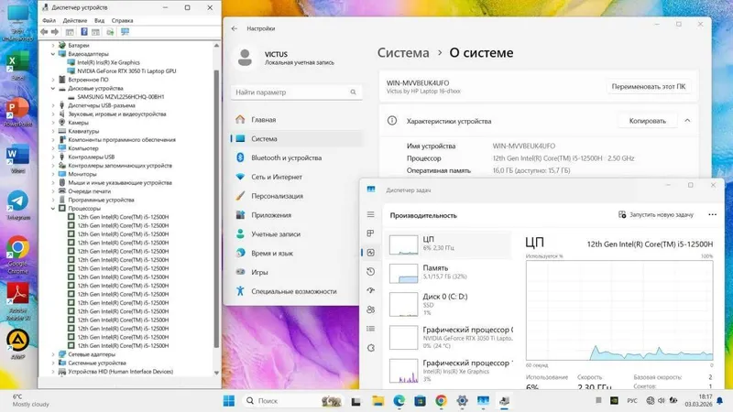Open Excel desktop shortcut

click(x=17, y=66)
